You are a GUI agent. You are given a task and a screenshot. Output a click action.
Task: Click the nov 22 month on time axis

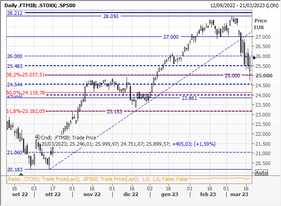(91, 195)
